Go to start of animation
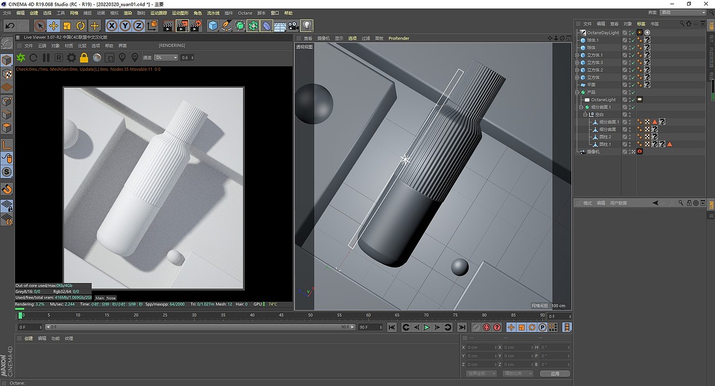Screen dimensions: 715x386 (x=392, y=327)
